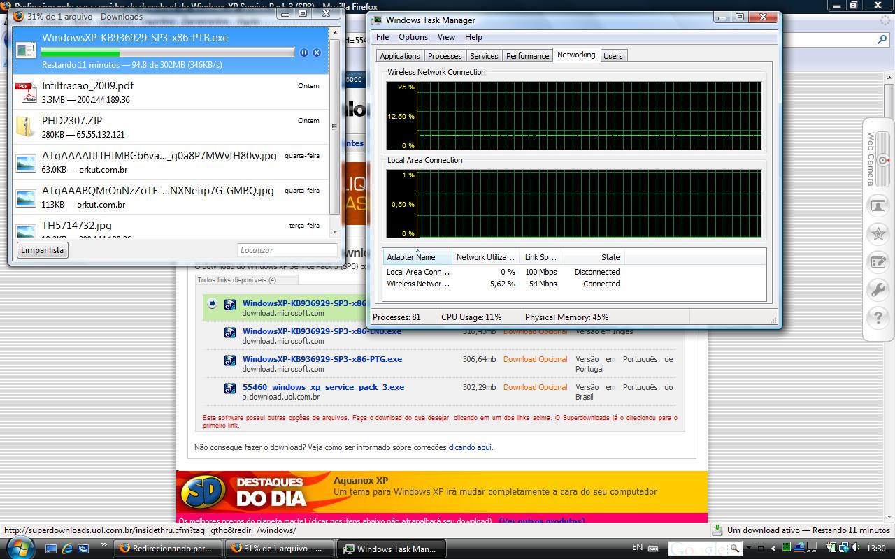Click the Limpar lista button

[x=42, y=250]
